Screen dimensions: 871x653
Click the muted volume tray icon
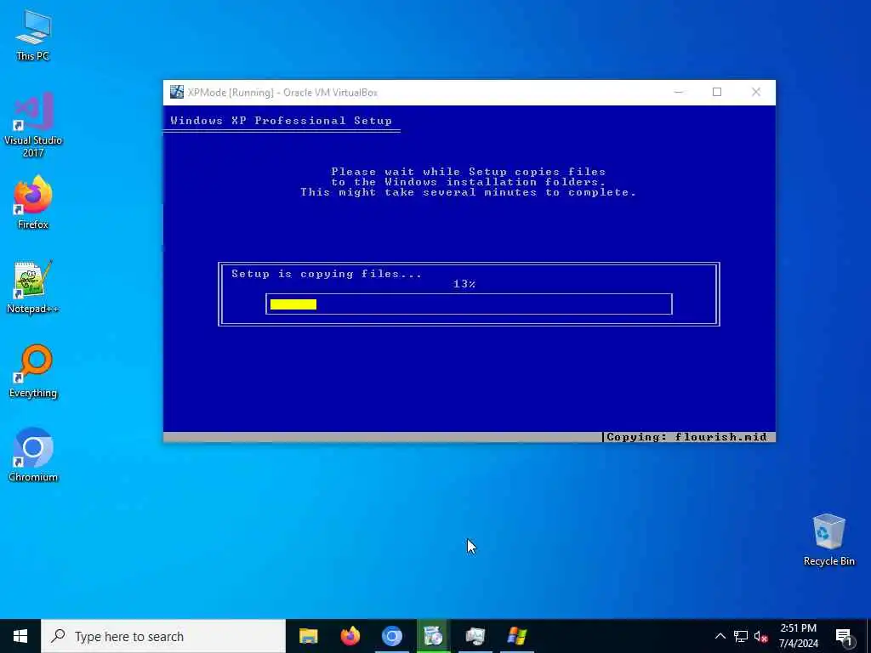[x=760, y=636]
